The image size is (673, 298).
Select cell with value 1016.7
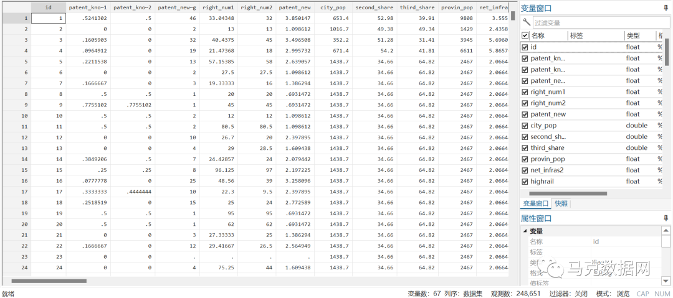tap(333, 29)
